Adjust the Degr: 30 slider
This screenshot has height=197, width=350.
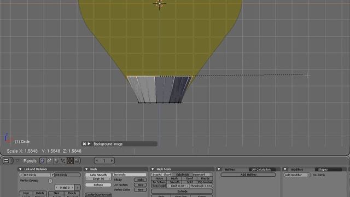(x=98, y=179)
